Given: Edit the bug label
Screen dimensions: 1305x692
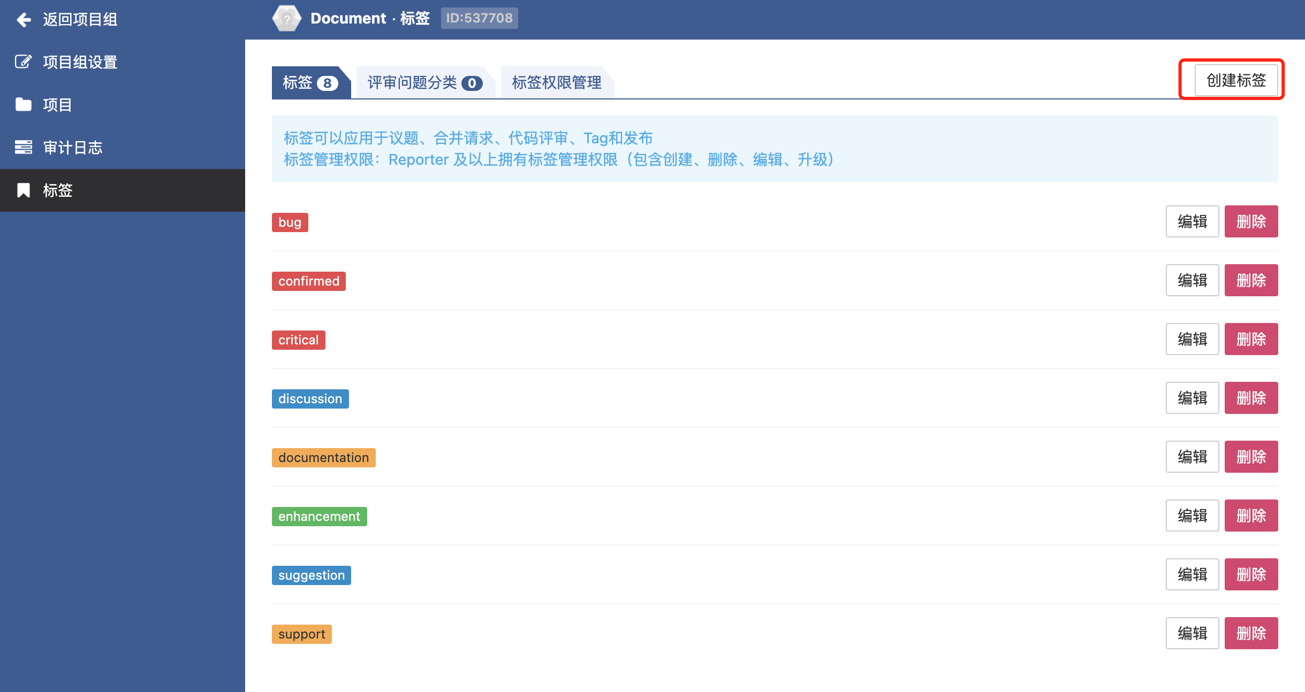Looking at the screenshot, I should (x=1192, y=221).
